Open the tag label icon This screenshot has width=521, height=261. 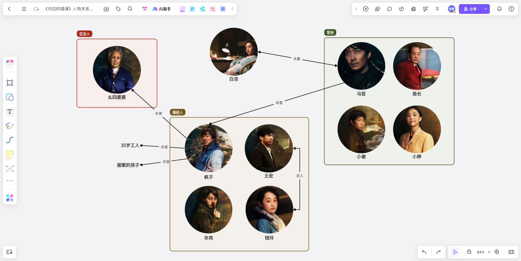click(x=118, y=9)
